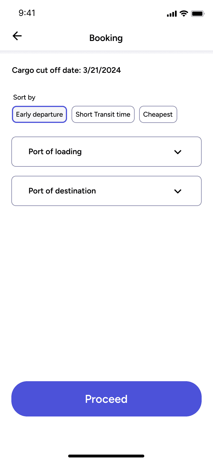Click the Proceed button
The image size is (213, 462).
[x=106, y=399]
